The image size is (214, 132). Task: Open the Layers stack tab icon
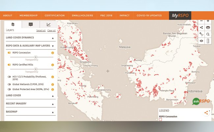click(13, 24)
